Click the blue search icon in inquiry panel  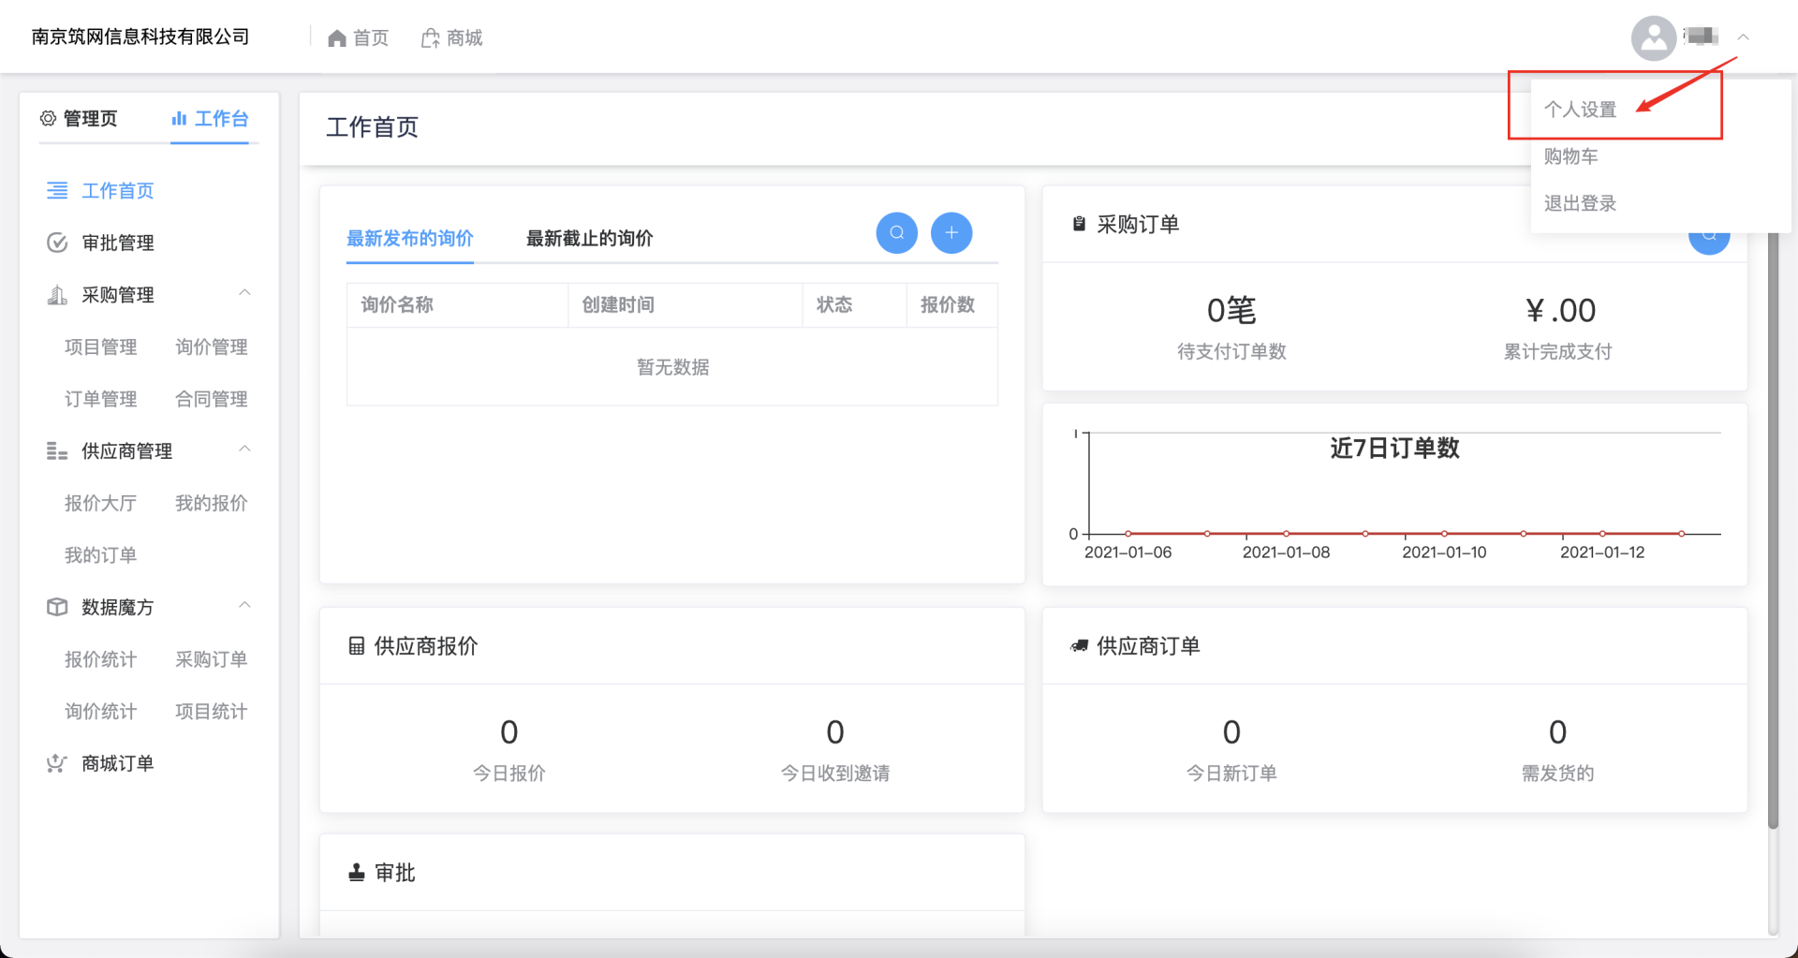(896, 233)
